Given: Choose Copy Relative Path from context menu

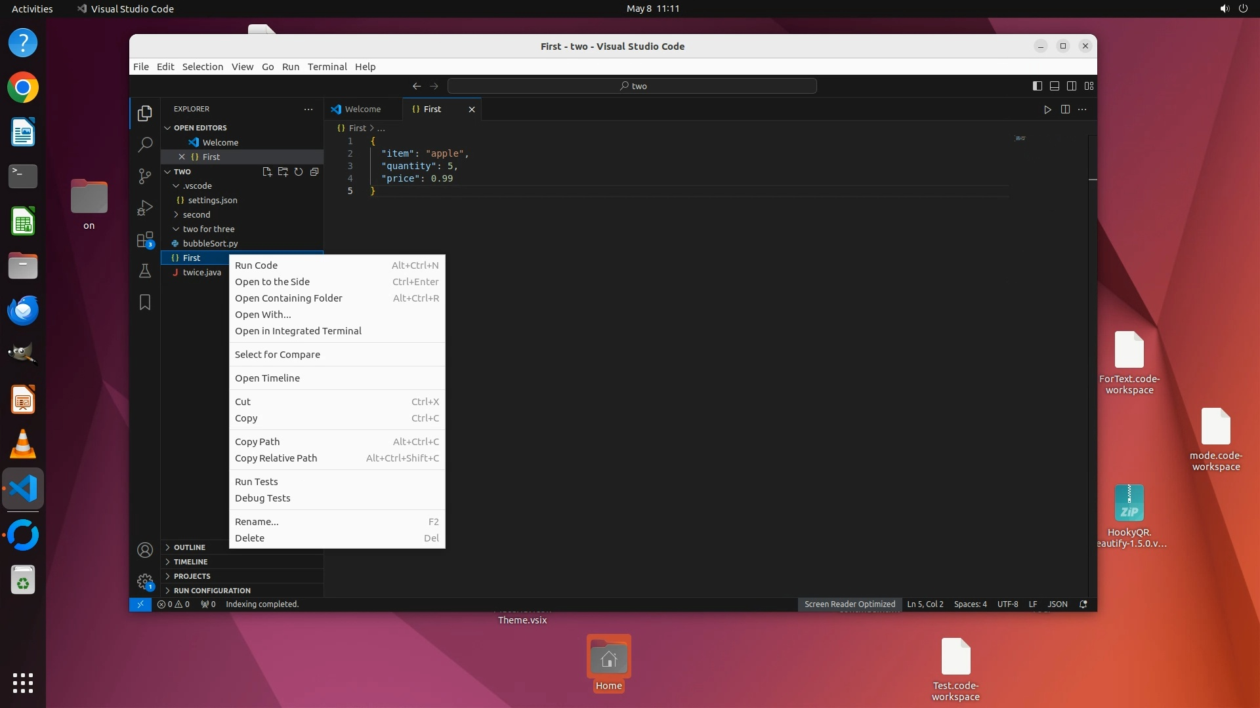Looking at the screenshot, I should point(276,458).
